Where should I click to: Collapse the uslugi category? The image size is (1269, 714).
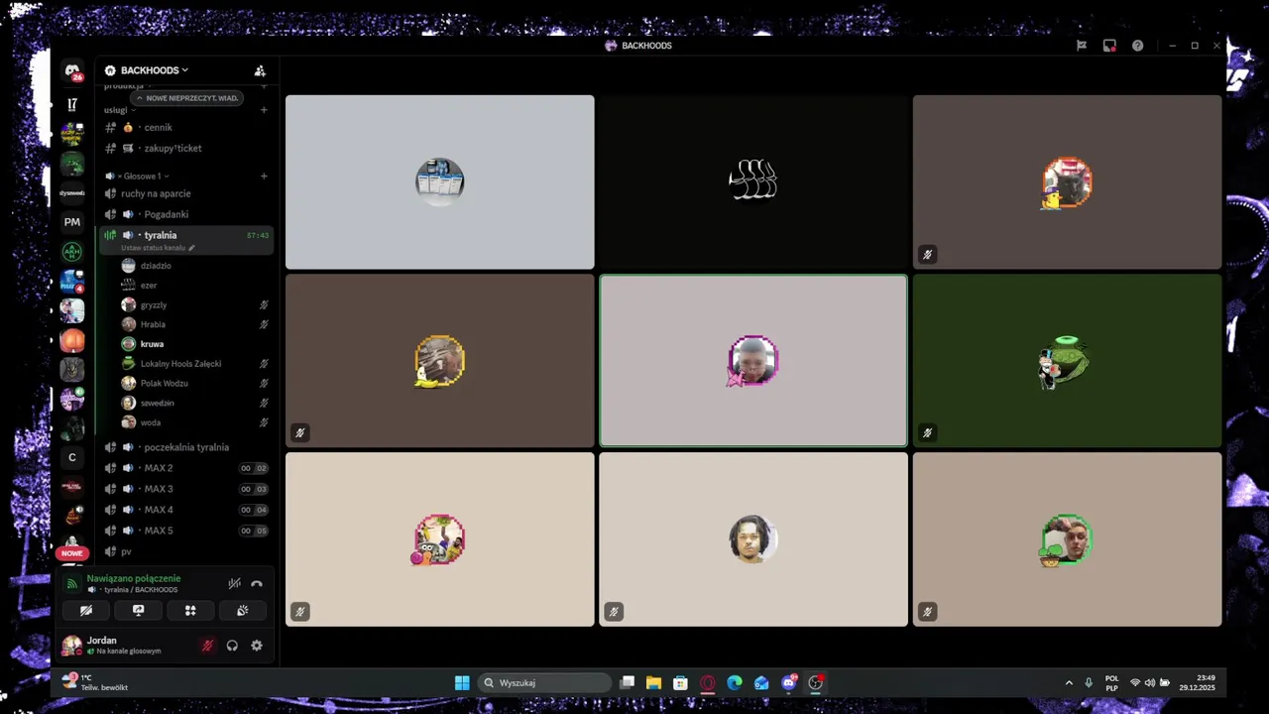pos(119,110)
